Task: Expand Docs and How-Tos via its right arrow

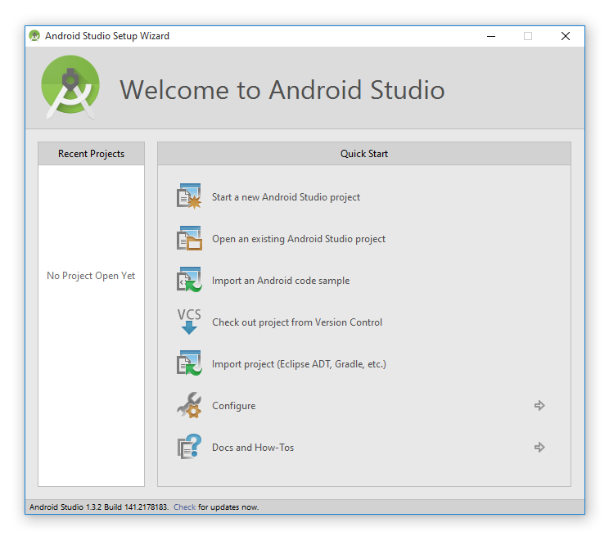Action: click(x=539, y=447)
